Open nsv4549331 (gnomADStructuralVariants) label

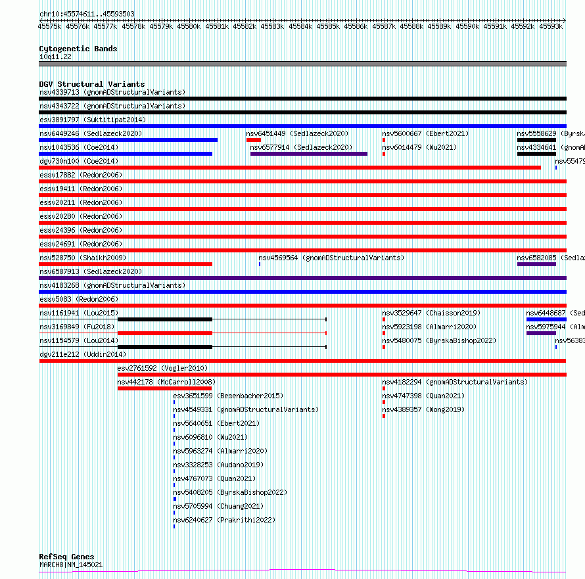(x=246, y=409)
